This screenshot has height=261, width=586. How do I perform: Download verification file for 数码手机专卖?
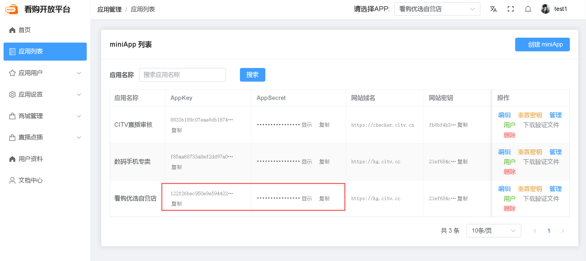coord(541,162)
